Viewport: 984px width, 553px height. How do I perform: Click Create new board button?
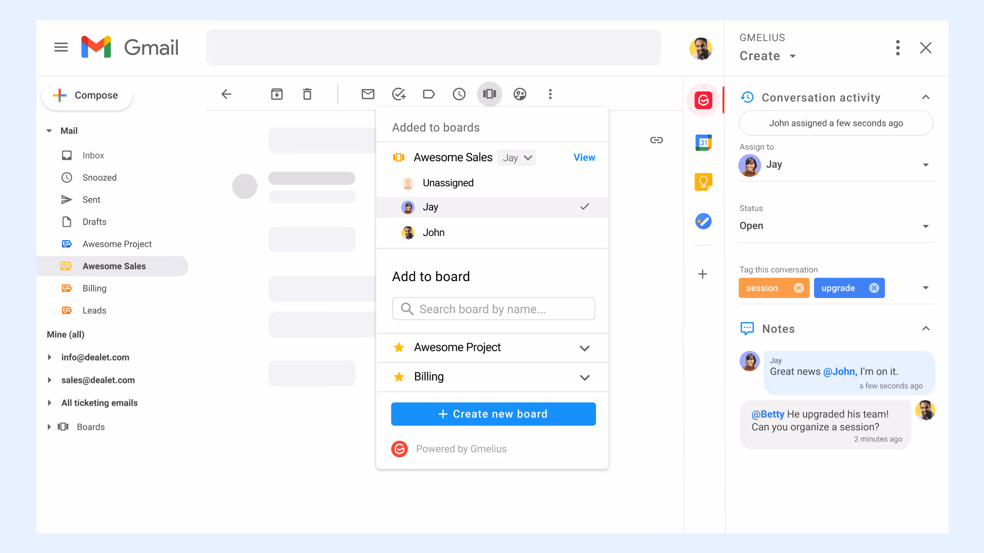pos(493,414)
